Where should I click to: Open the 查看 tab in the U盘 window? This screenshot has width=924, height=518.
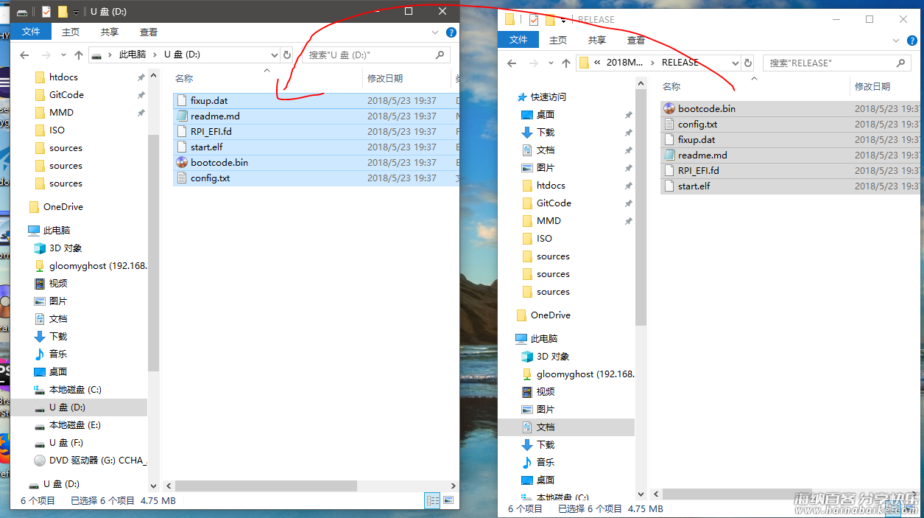tap(149, 32)
